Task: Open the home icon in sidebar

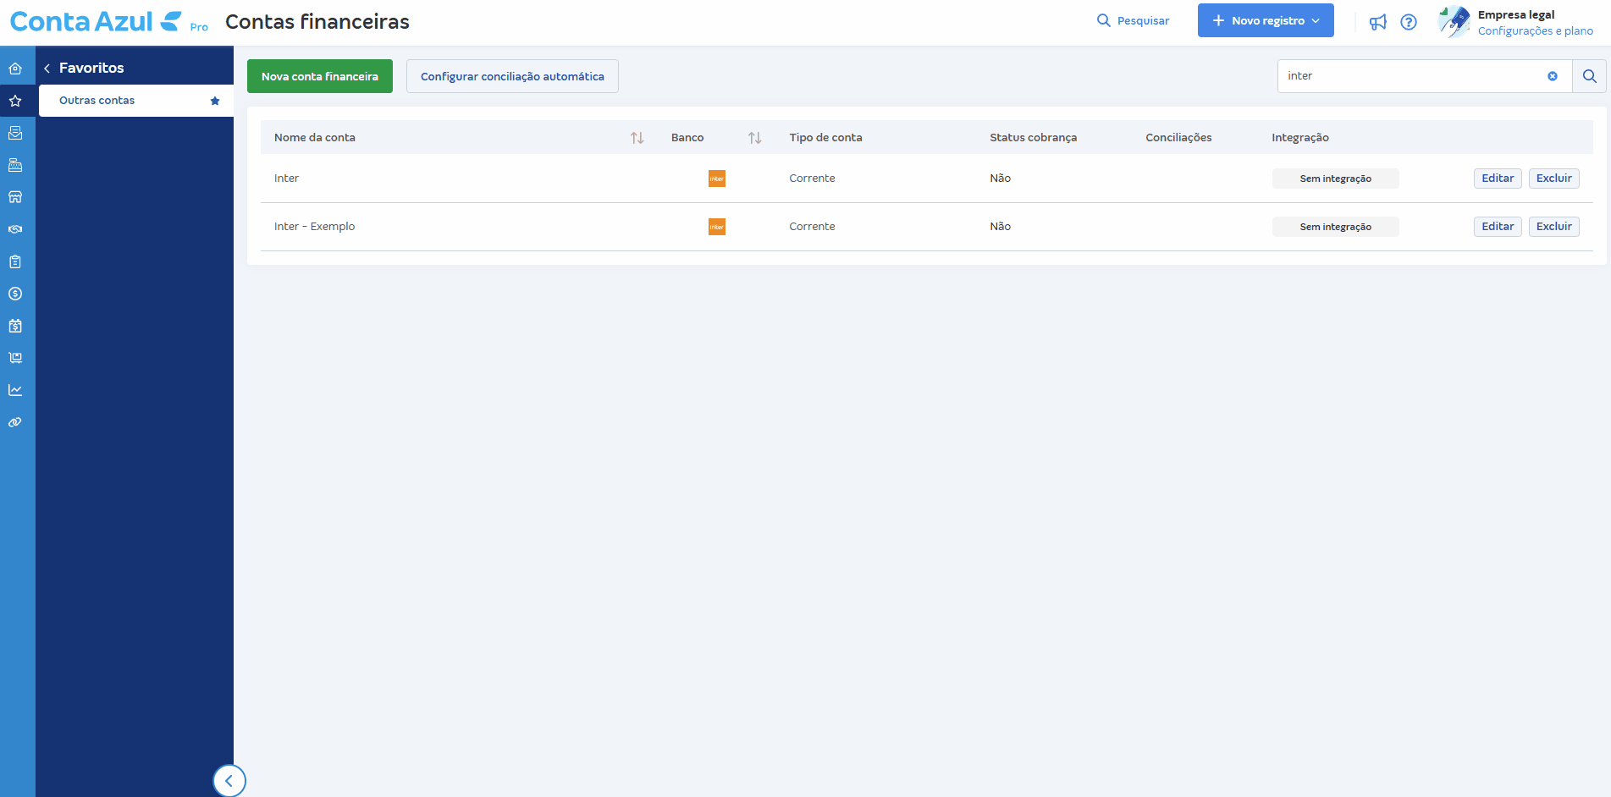Action: [15, 69]
